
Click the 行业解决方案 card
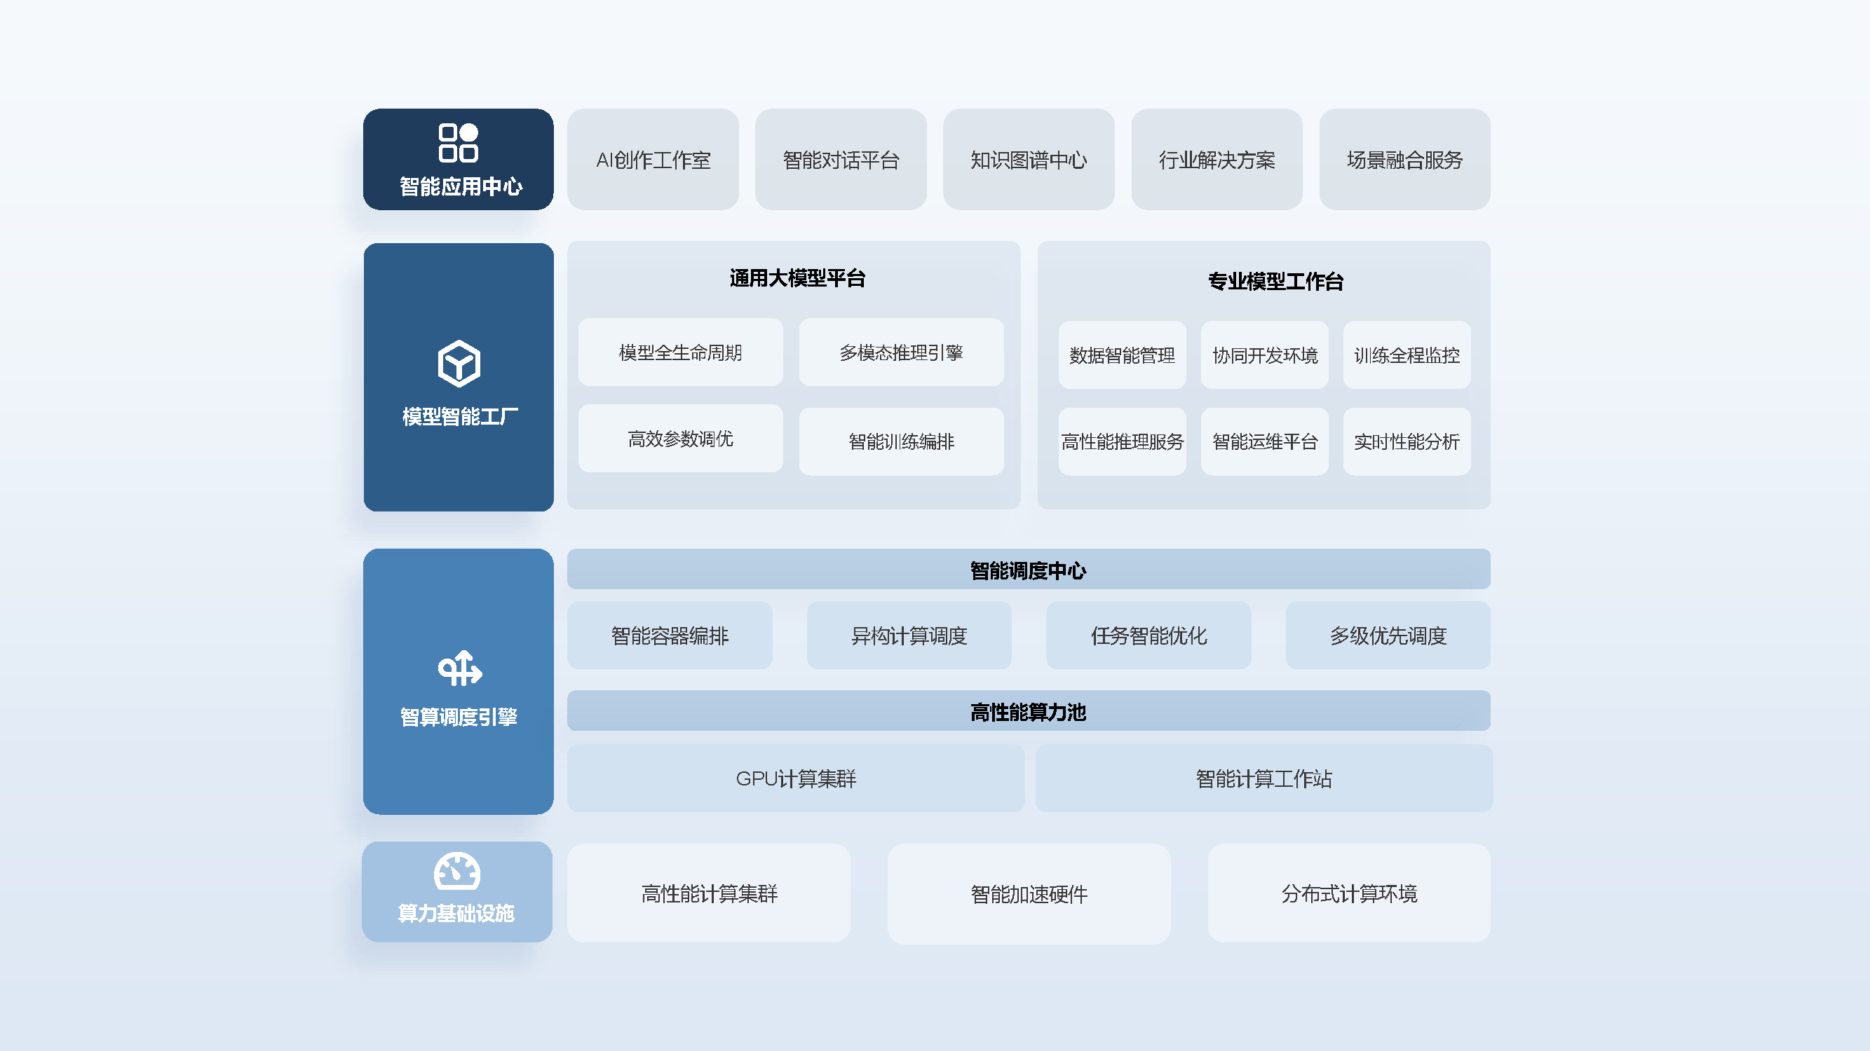click(1217, 160)
